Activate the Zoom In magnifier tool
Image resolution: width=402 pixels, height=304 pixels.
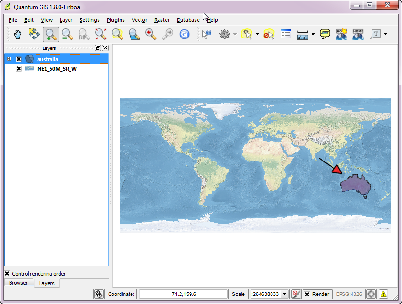point(51,34)
